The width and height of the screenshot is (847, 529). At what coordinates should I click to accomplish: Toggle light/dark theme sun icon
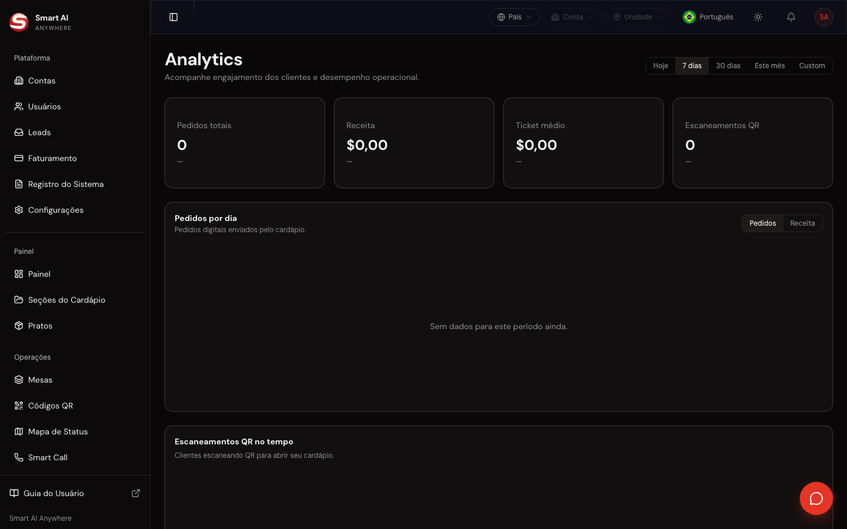click(758, 17)
